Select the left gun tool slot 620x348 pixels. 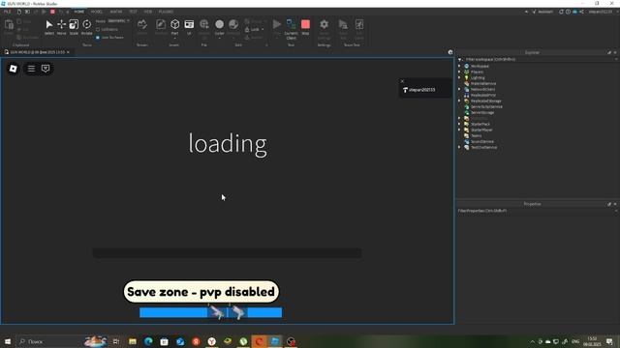tap(217, 312)
